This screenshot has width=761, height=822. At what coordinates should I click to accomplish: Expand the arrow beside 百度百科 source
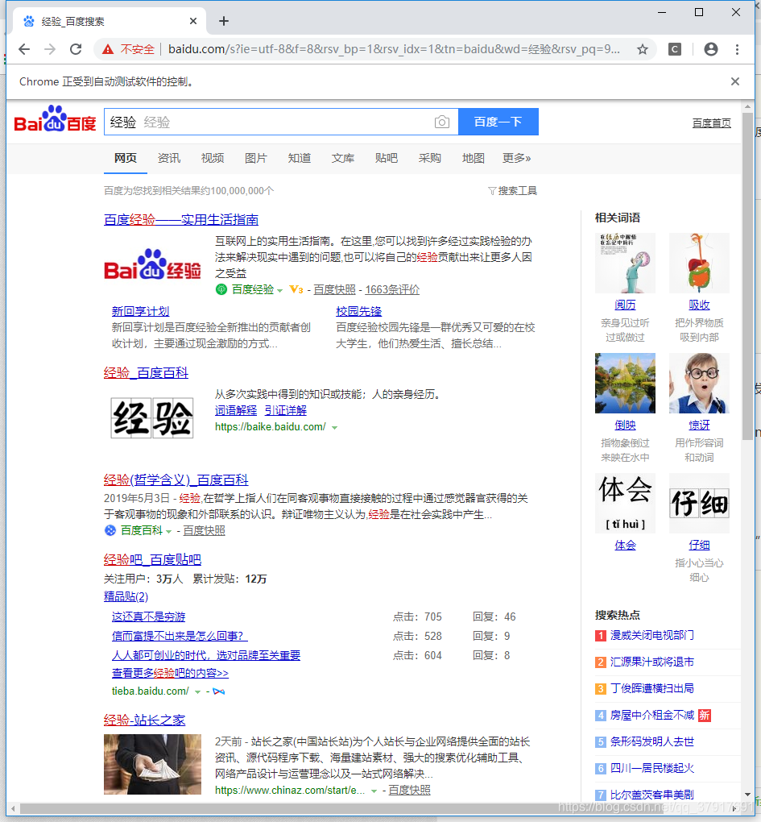click(x=168, y=532)
